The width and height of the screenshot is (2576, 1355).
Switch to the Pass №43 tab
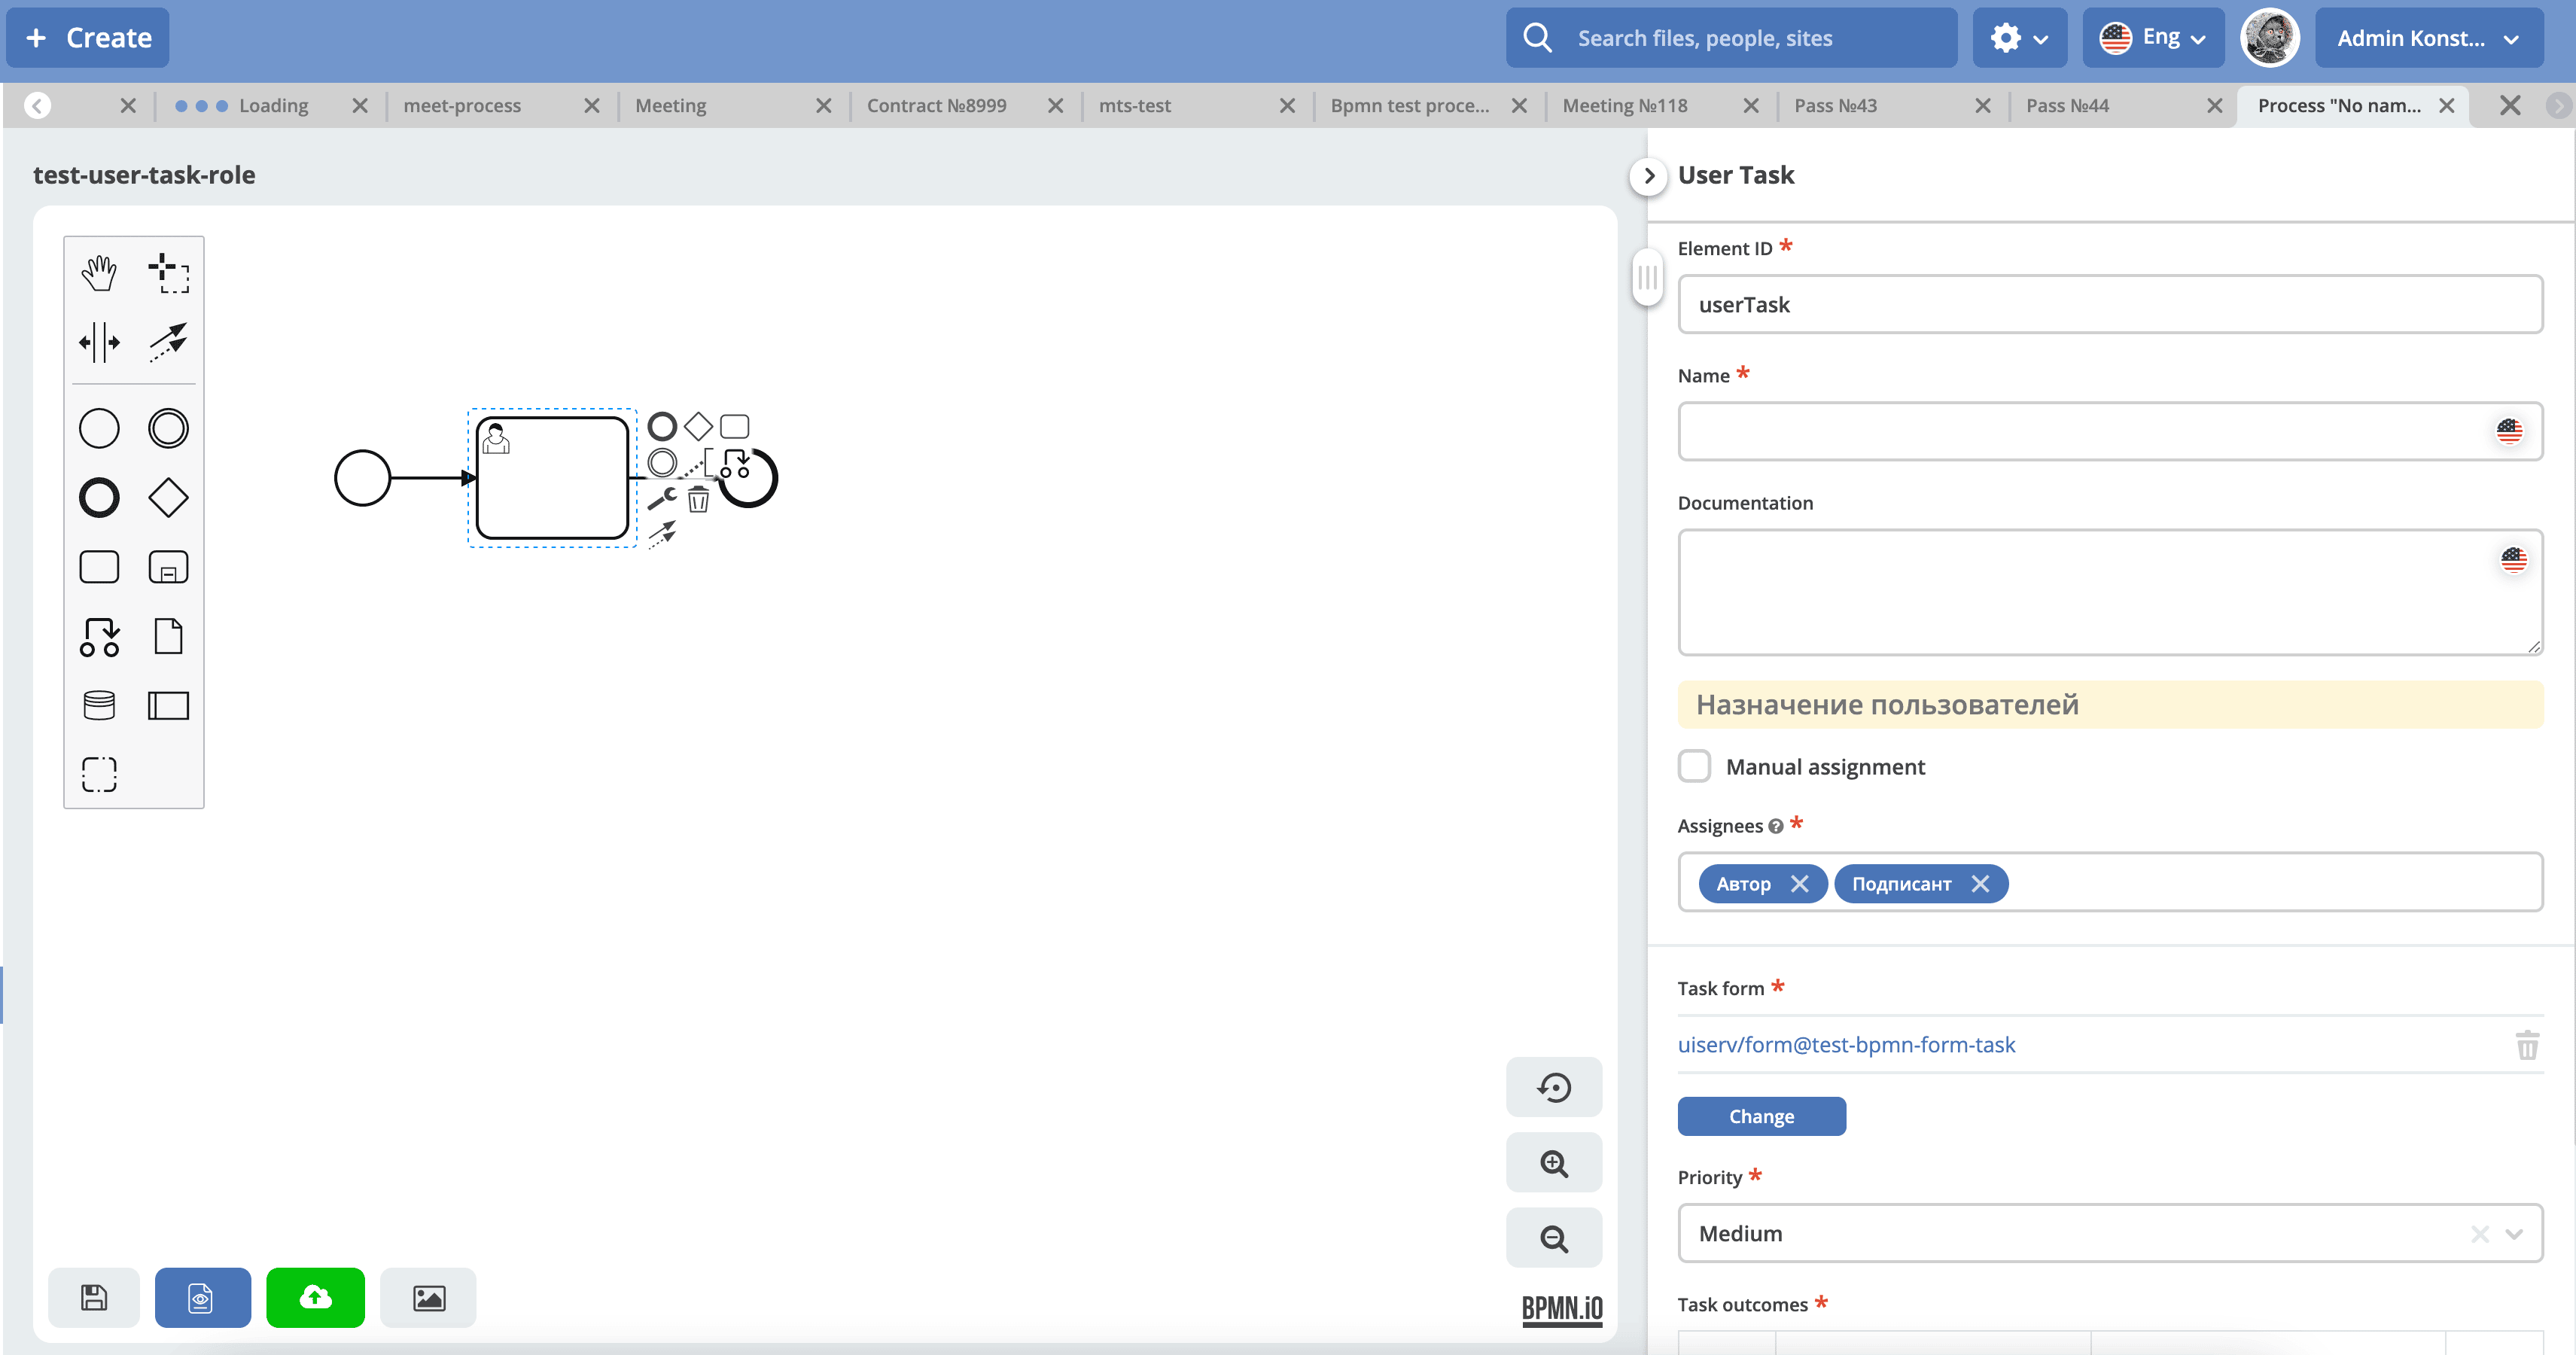point(1835,105)
